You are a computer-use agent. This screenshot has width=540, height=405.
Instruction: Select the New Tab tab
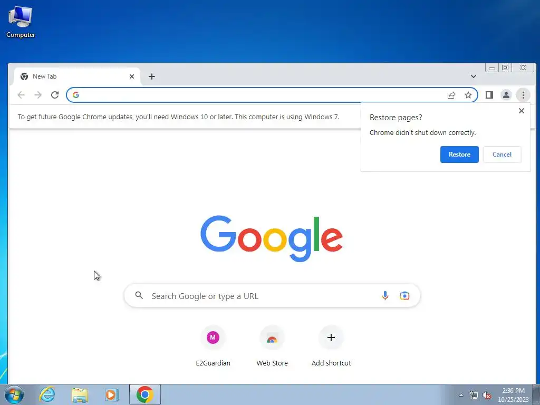point(77,76)
